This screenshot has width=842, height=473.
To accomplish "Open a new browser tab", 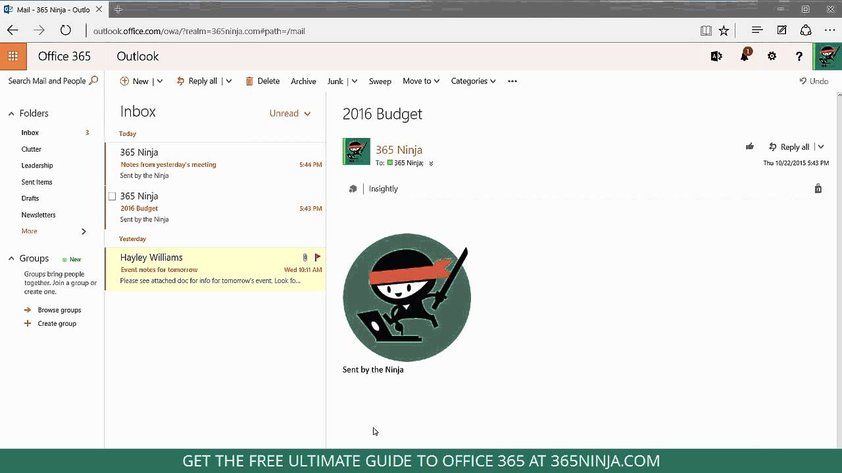I will (118, 9).
